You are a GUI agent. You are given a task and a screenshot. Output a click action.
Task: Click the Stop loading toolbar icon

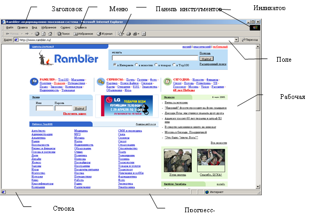tap(37, 34)
